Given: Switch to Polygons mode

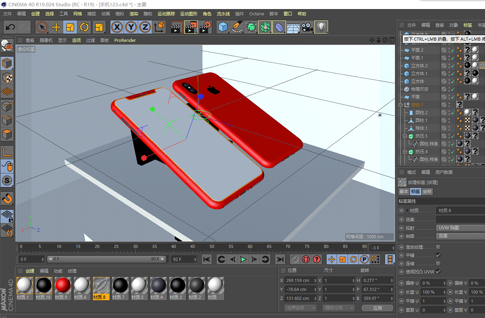Looking at the screenshot, I should (x=7, y=135).
